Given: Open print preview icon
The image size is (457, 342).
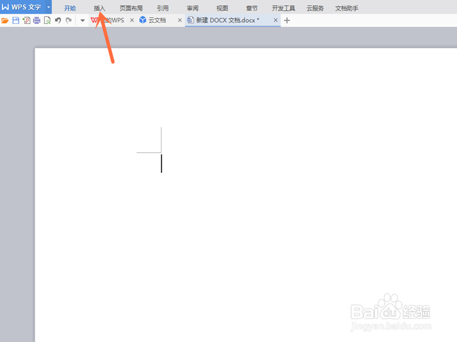Looking at the screenshot, I should 47,21.
